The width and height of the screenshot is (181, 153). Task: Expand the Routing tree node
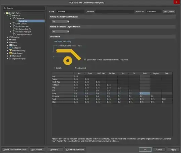coord(7,37)
